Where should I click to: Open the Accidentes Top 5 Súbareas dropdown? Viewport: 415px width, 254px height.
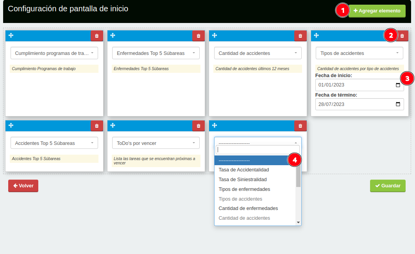click(54, 143)
